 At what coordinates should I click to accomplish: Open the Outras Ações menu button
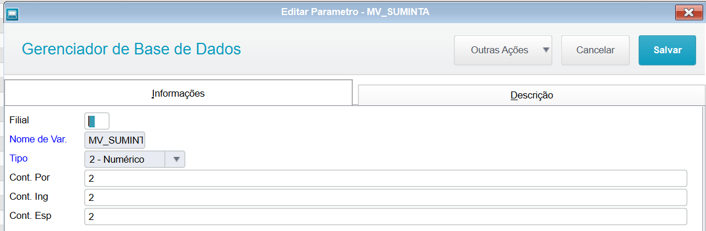click(503, 50)
